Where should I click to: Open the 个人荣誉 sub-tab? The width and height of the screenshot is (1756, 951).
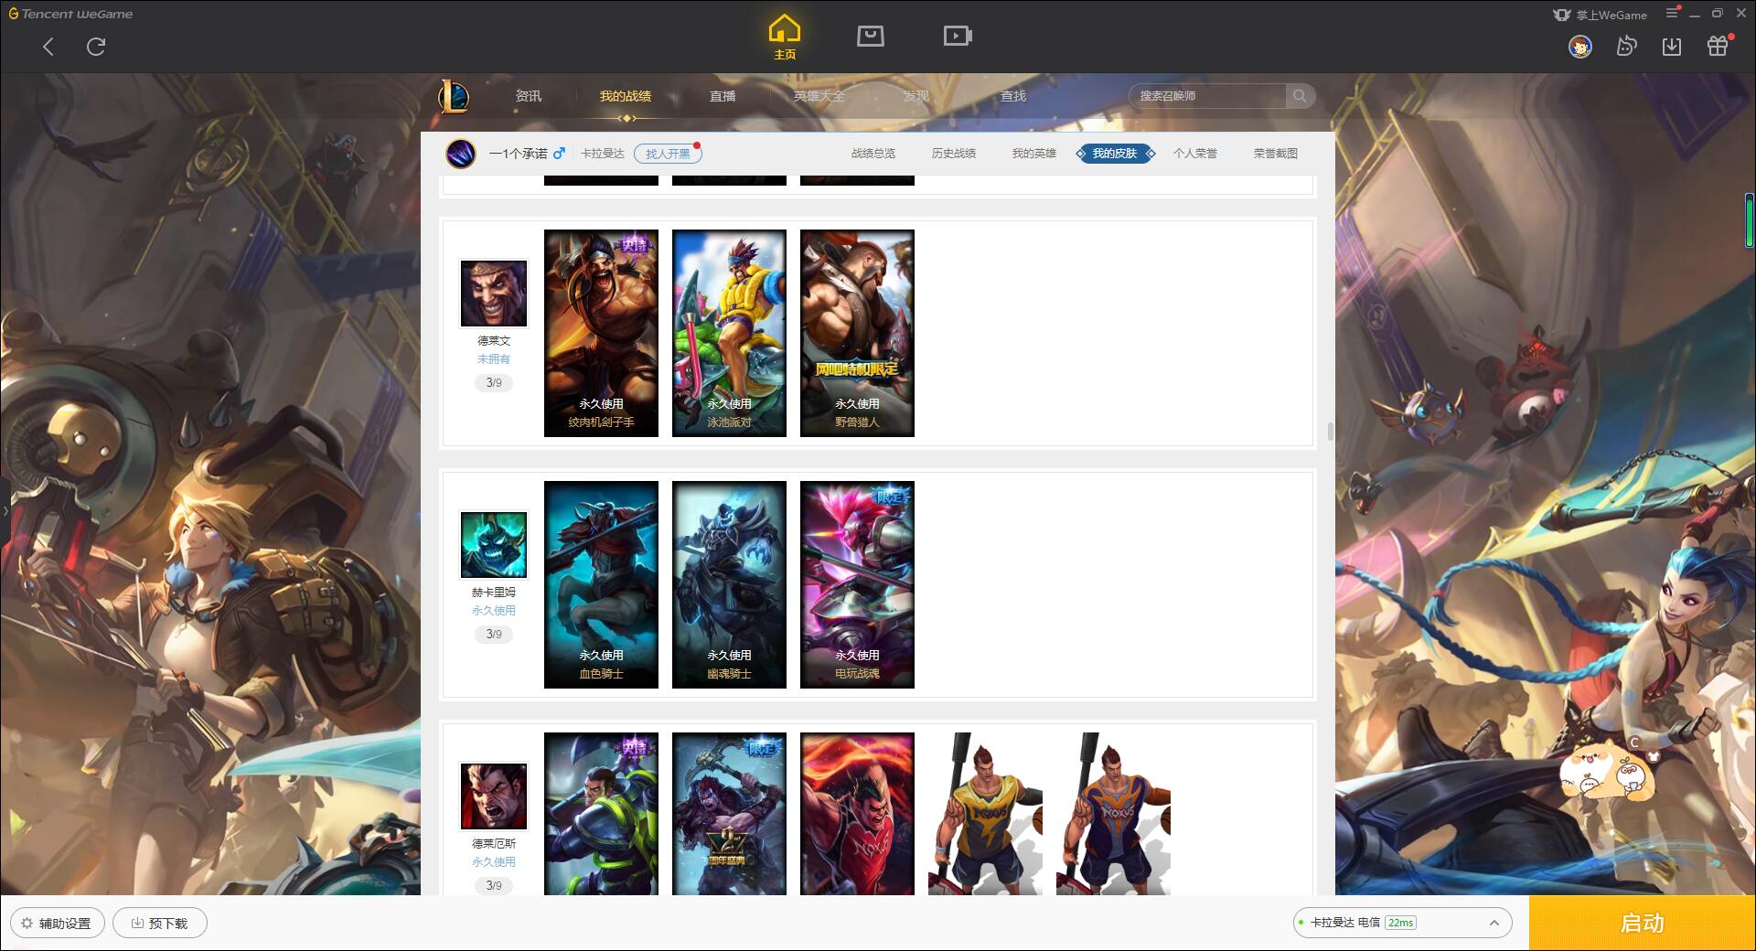pyautogui.click(x=1195, y=154)
